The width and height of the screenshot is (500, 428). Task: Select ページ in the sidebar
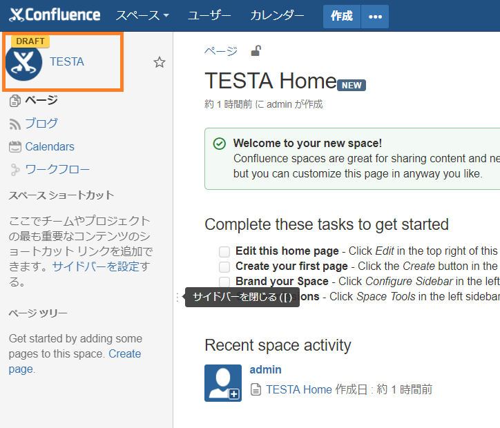tap(41, 100)
